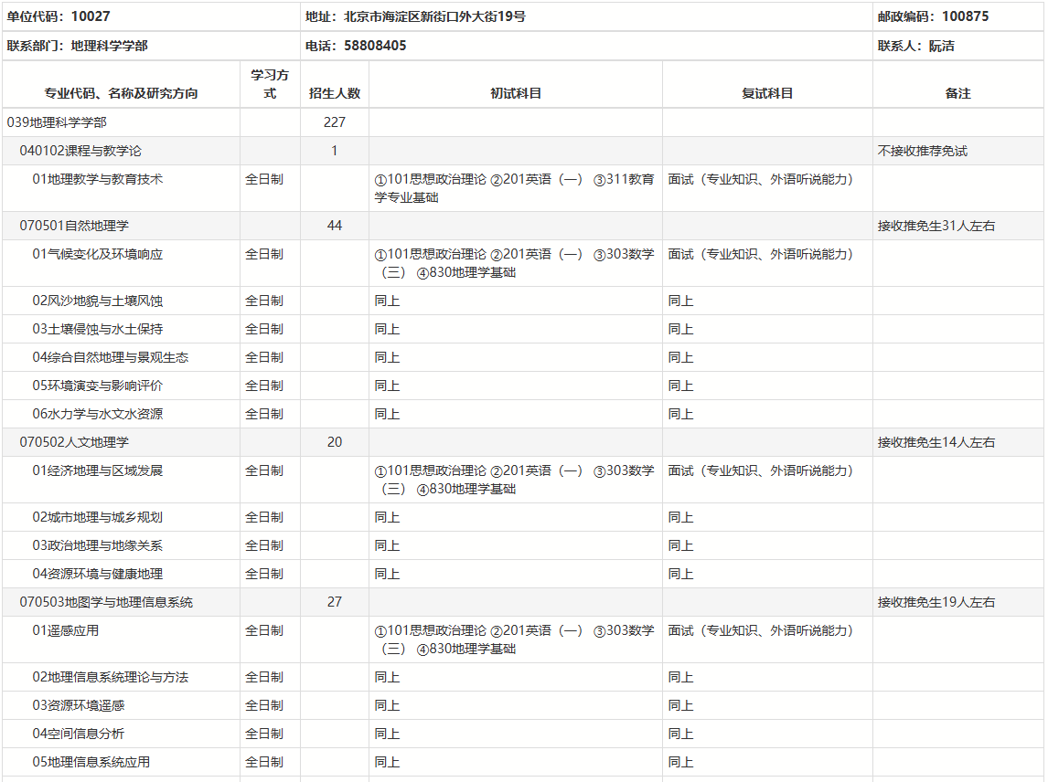This screenshot has width=1048, height=782.
Task: Click the 备注 column header
Action: [957, 93]
